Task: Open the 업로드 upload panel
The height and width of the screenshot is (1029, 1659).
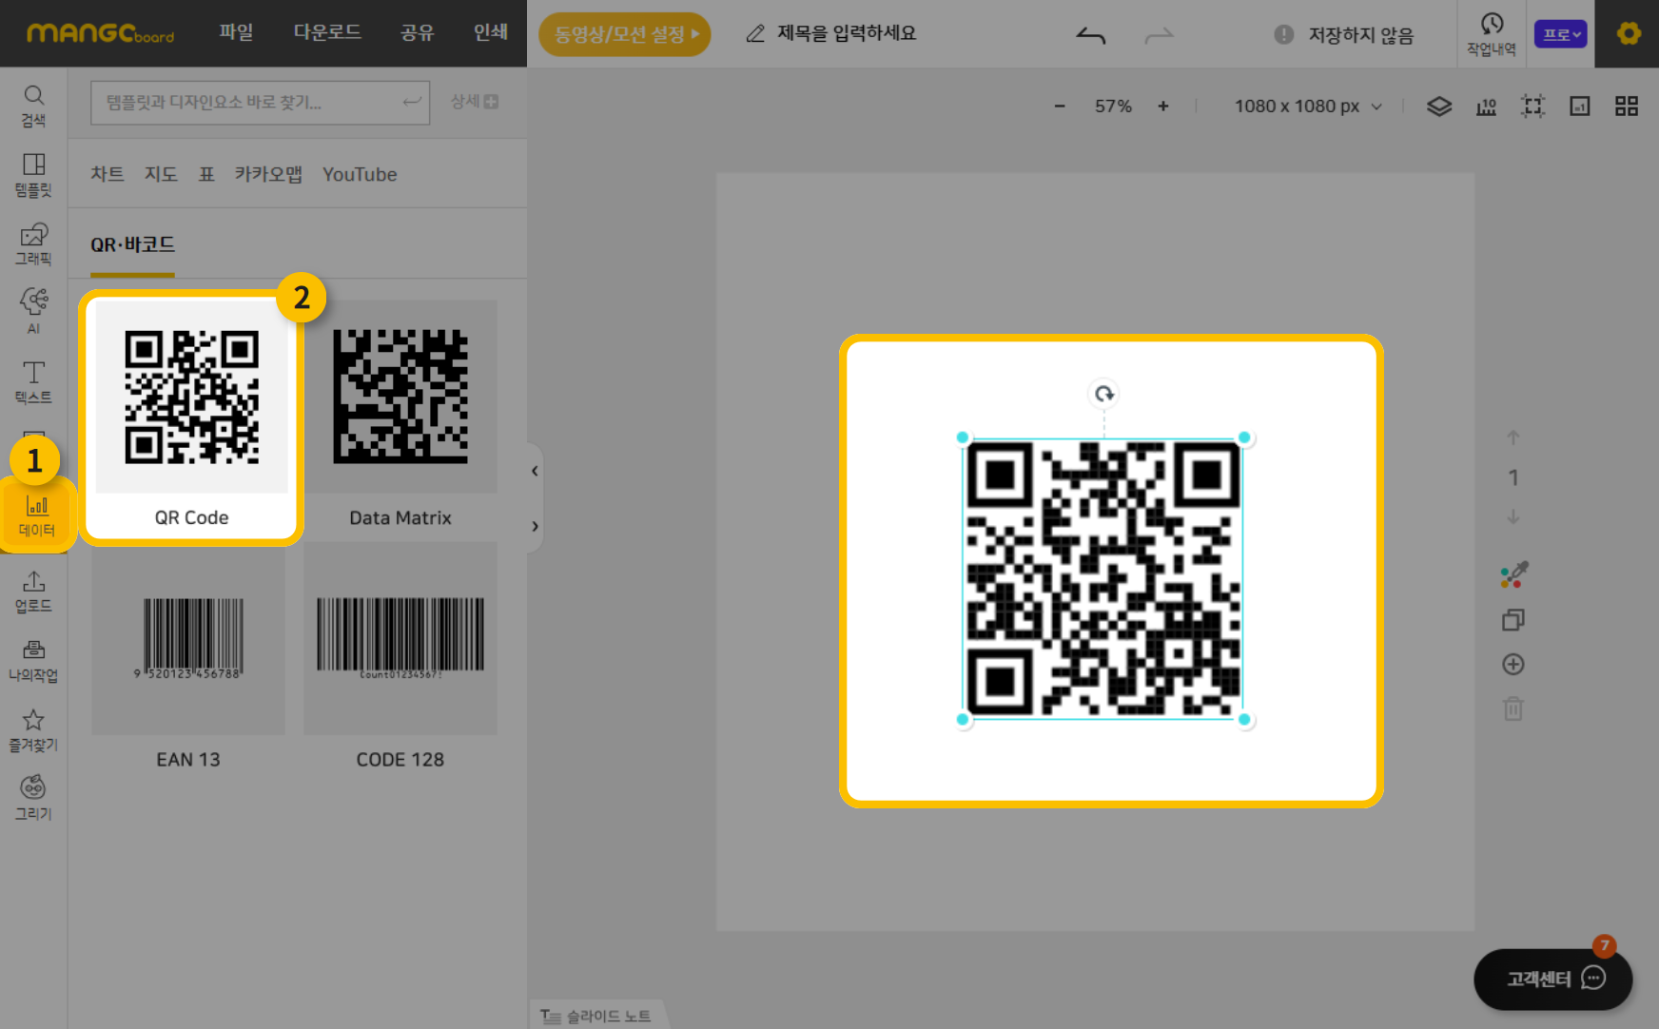Action: point(33,592)
